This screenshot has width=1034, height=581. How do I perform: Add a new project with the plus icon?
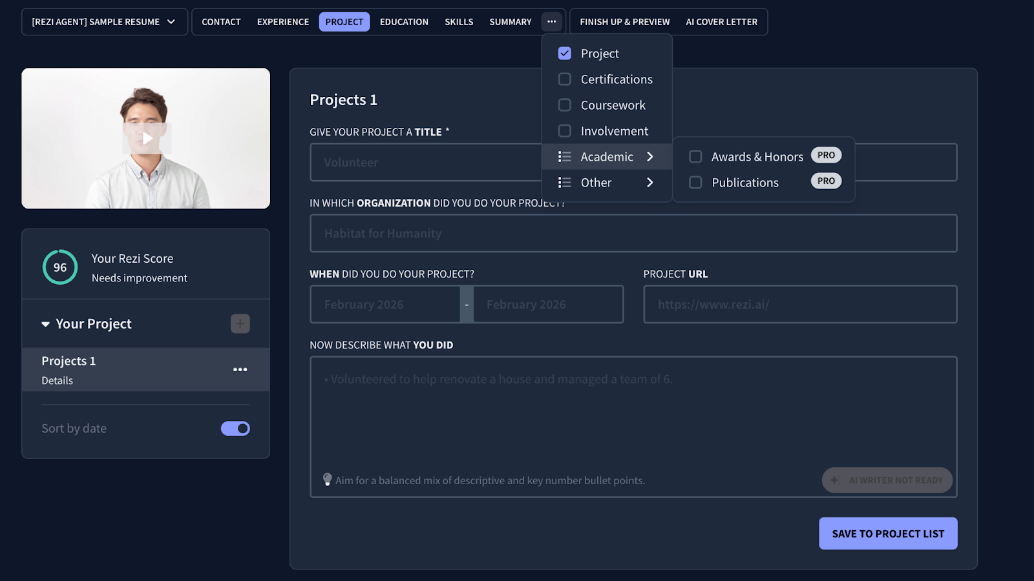[240, 323]
